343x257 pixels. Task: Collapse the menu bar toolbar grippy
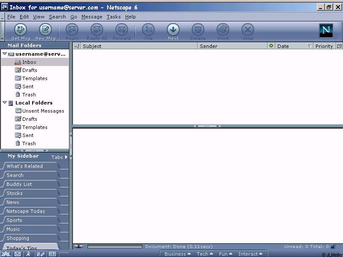(2, 17)
